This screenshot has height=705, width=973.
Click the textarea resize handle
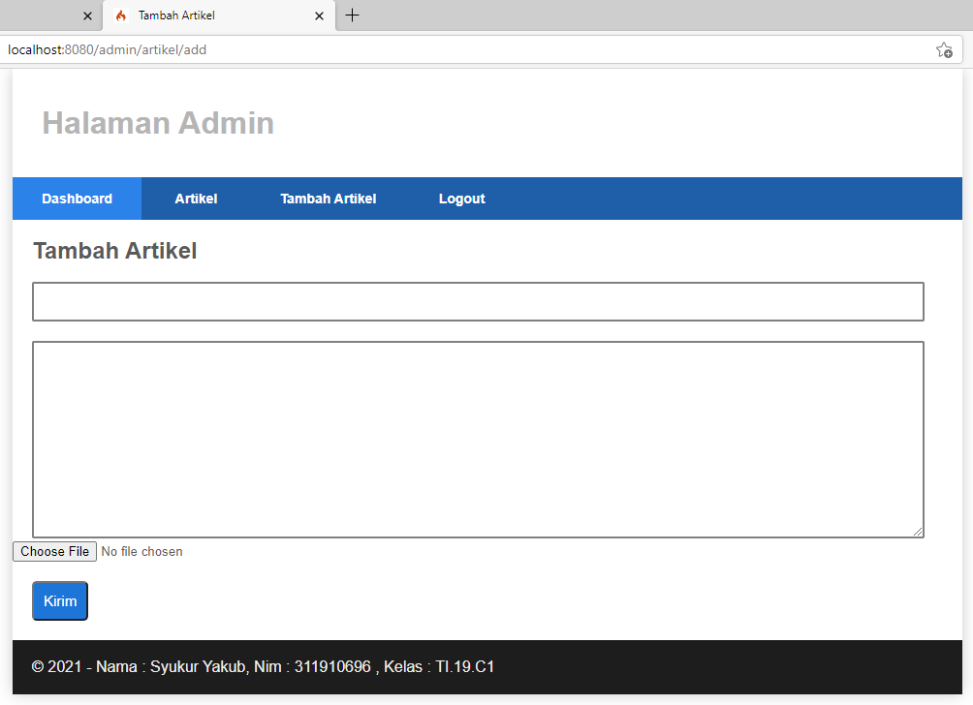pos(919,532)
